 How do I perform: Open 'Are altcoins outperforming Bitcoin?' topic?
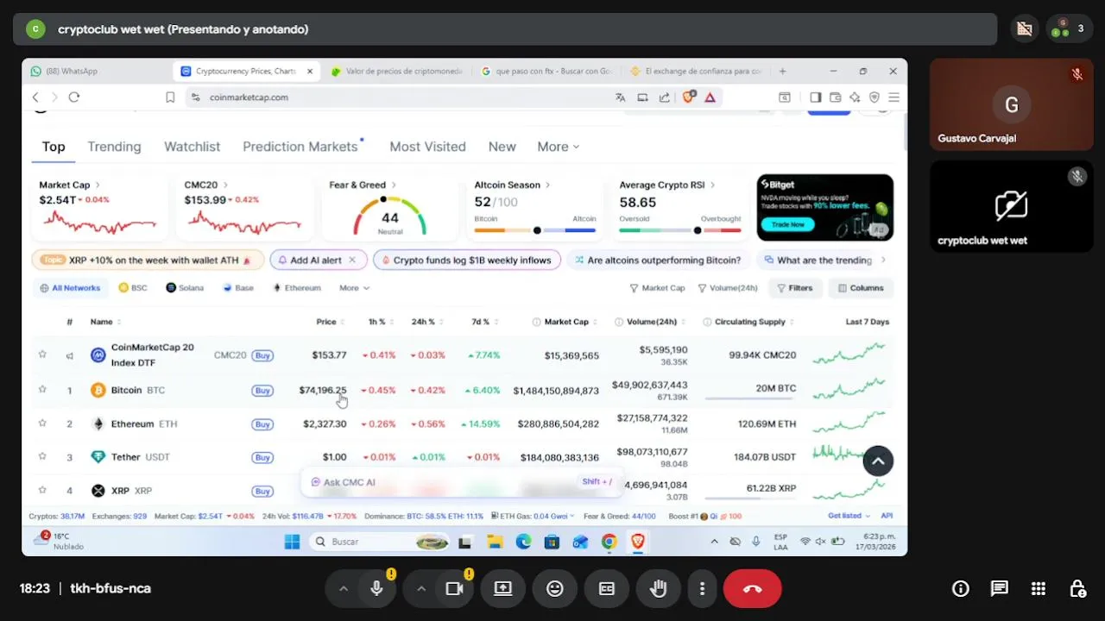(658, 260)
